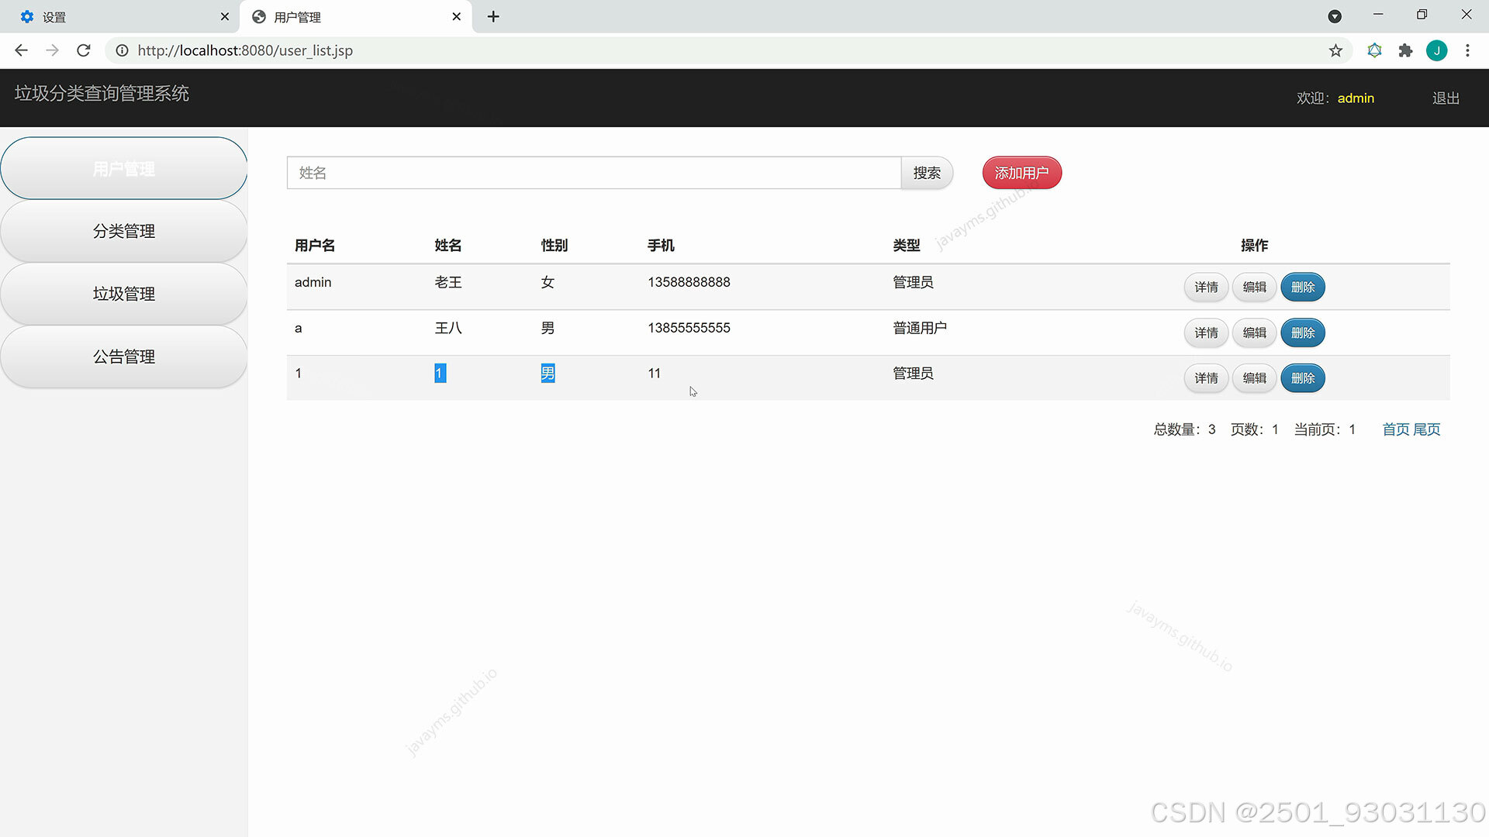
Task: Focus the 姓名 search field
Action: point(594,173)
